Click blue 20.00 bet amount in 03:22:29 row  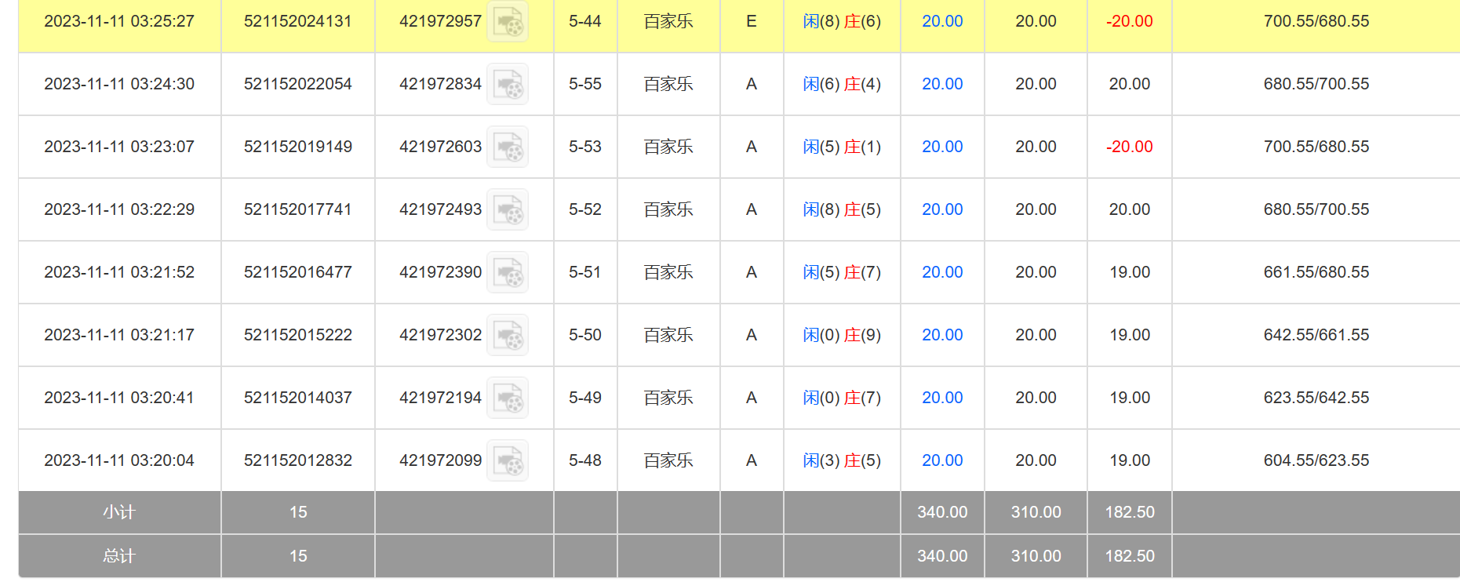942,209
